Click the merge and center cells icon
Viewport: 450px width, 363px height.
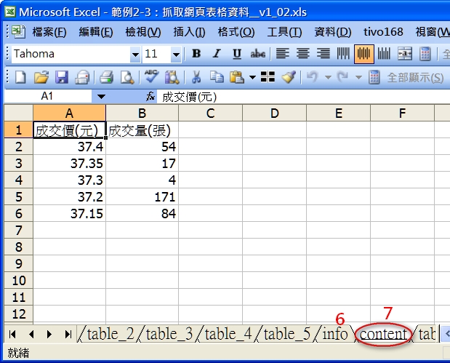point(405,54)
